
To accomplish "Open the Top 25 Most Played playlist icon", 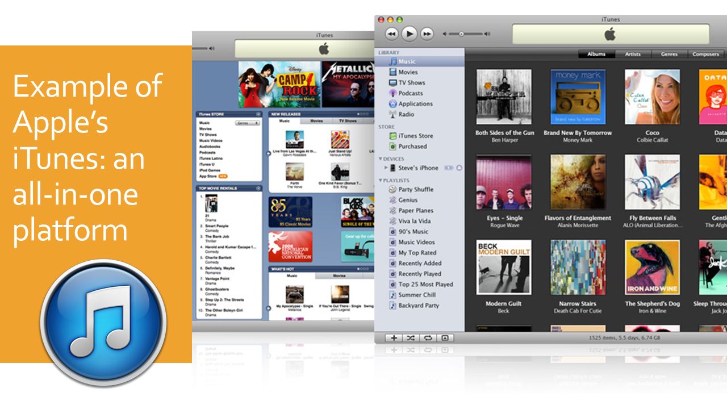I will (393, 284).
